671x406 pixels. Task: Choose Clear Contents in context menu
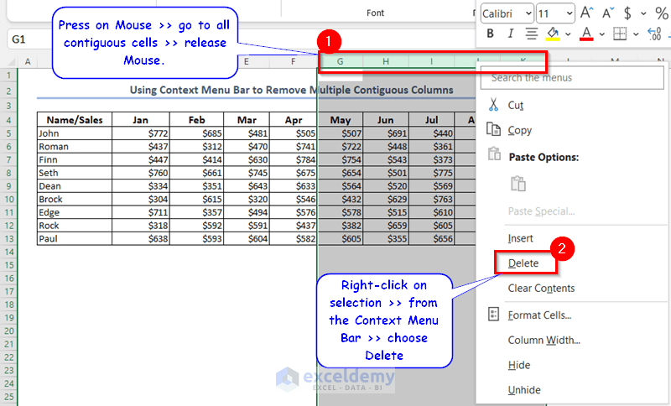coord(541,289)
